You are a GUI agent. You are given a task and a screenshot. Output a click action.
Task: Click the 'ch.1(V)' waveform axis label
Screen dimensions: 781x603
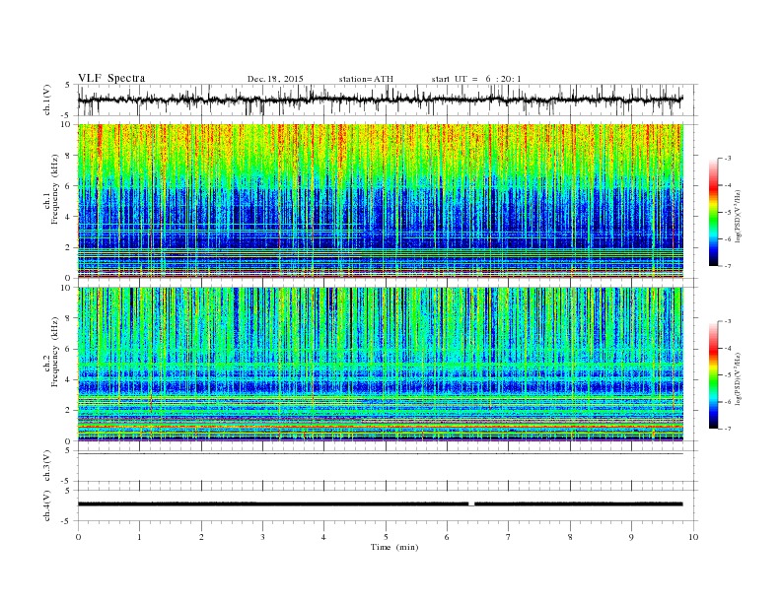[x=47, y=100]
